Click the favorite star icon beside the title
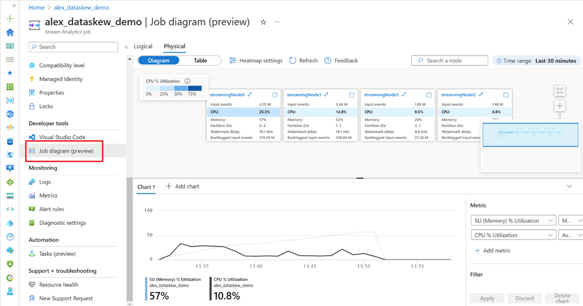The width and height of the screenshot is (583, 306). [x=263, y=22]
